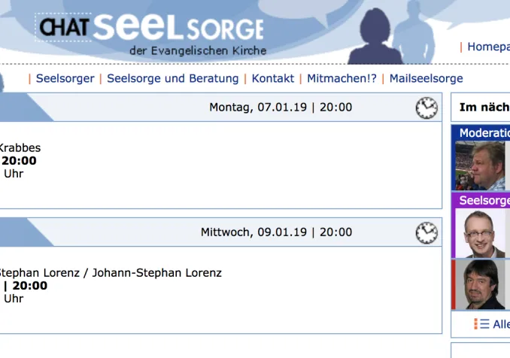Select the Seelsorger photo with glasses
510x358 pixels.
480,233
